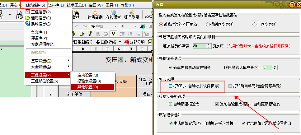
Task: Enable 打印时,自动添加软件标志 checkbox
Action: click(170, 86)
